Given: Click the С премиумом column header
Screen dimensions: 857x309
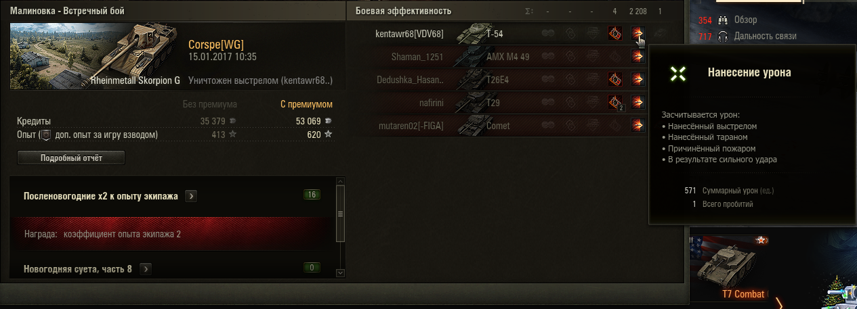Looking at the screenshot, I should (306, 105).
